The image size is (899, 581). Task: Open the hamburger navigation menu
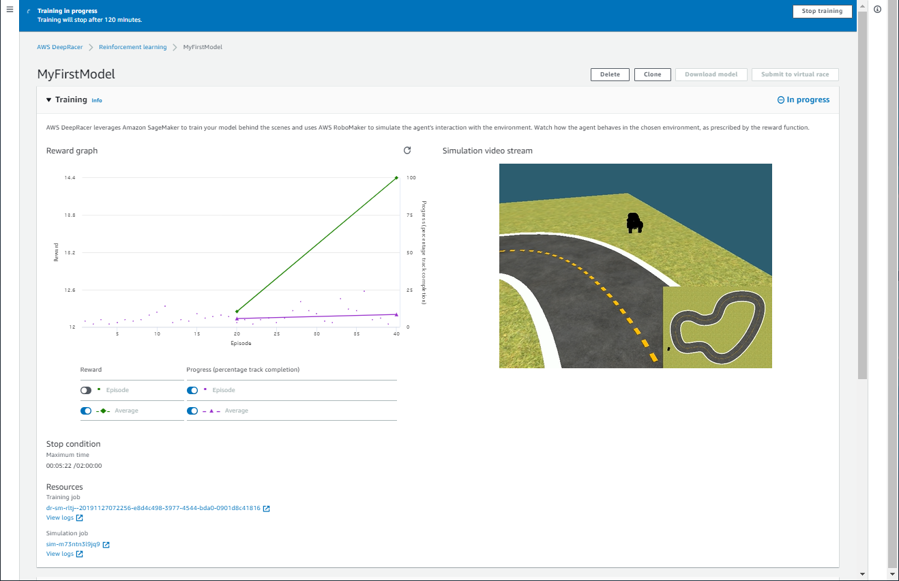point(10,10)
